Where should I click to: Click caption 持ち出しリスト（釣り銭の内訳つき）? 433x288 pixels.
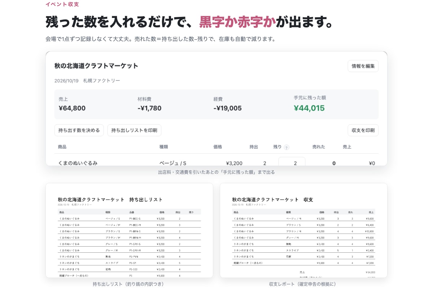point(128,284)
